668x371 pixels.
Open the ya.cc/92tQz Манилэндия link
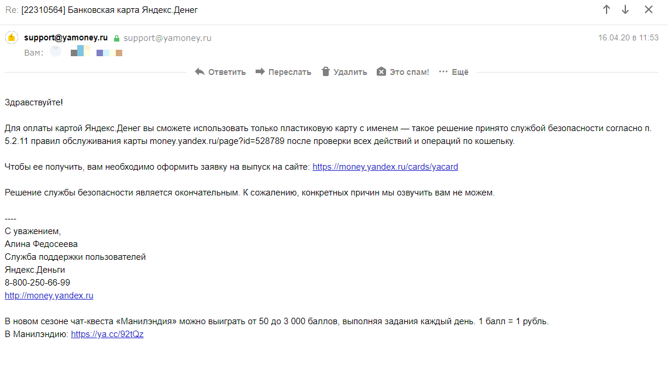[107, 334]
